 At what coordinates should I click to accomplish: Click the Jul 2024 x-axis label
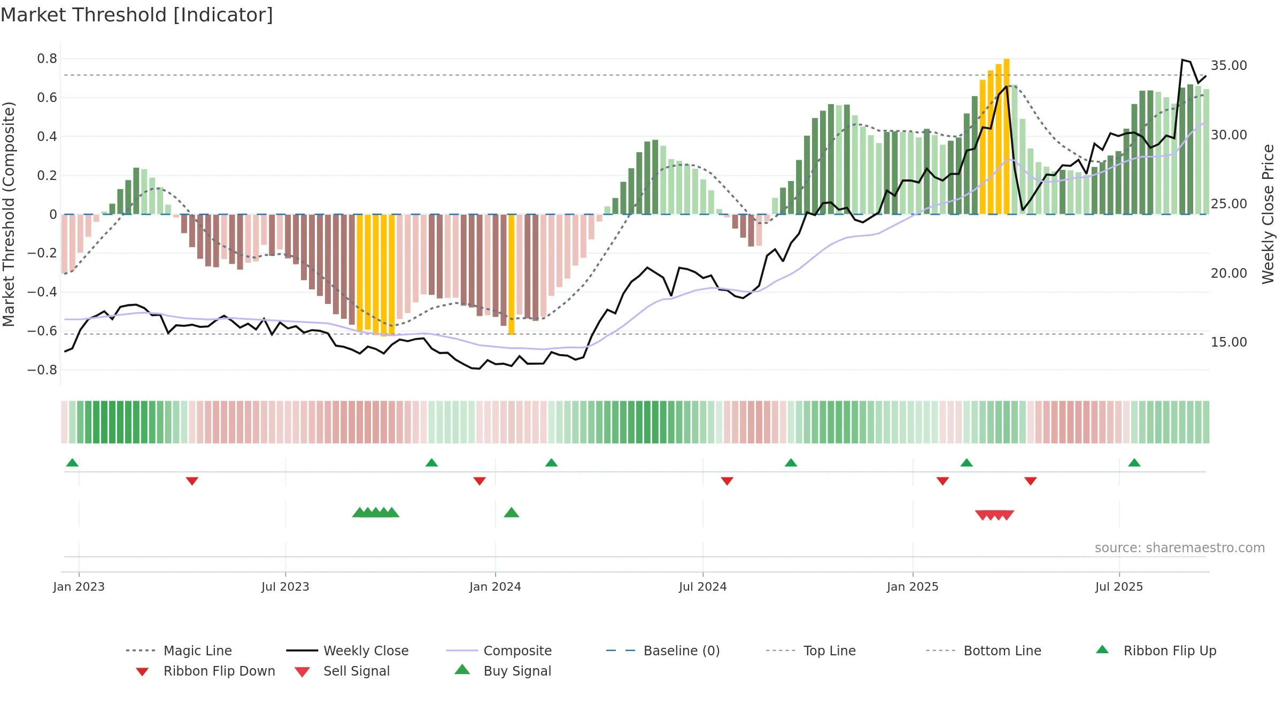(x=703, y=586)
